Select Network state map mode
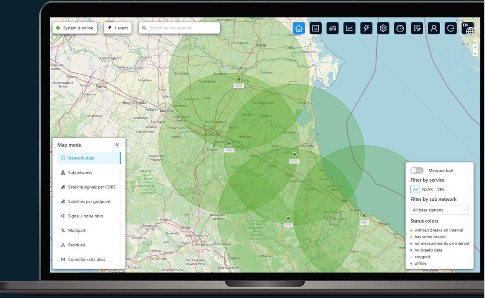The width and height of the screenshot is (485, 298). [x=89, y=158]
